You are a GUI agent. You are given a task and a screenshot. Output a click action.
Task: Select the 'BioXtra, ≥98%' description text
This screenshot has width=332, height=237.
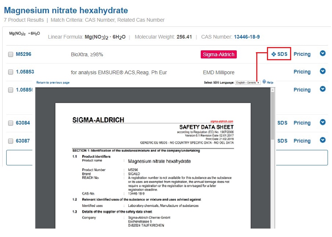[87, 55]
